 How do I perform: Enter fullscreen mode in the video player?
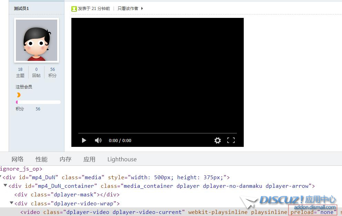(x=231, y=140)
